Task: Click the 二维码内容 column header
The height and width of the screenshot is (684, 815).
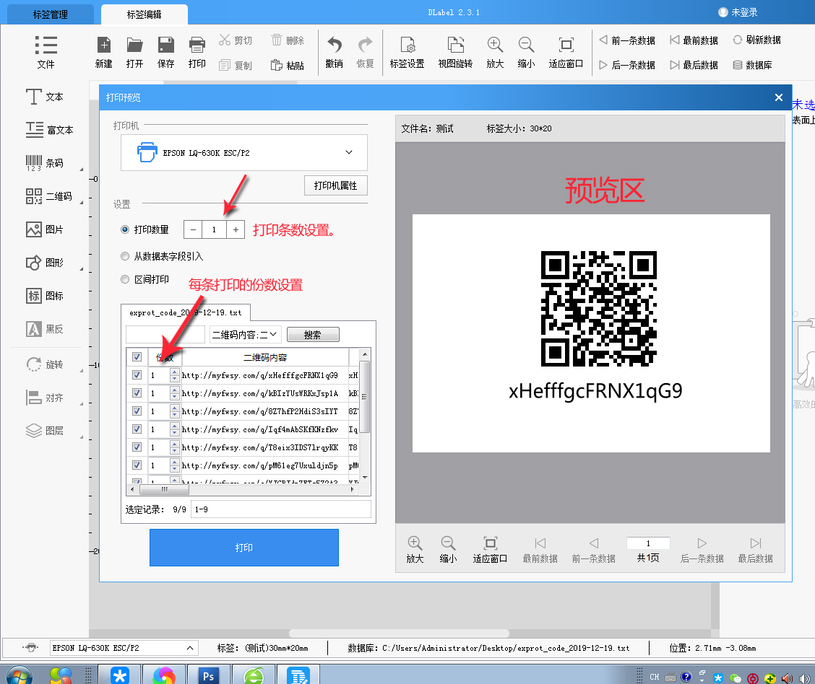Action: click(265, 357)
